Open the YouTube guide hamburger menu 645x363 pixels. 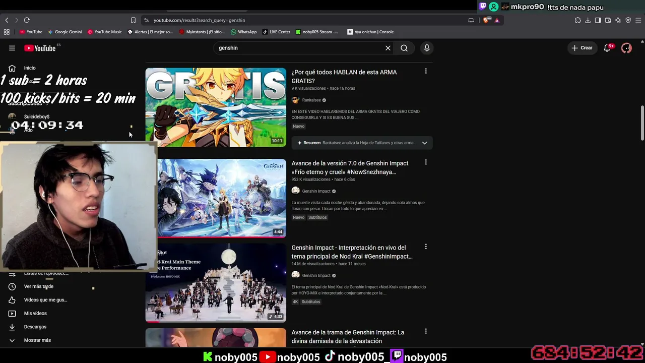click(x=12, y=48)
